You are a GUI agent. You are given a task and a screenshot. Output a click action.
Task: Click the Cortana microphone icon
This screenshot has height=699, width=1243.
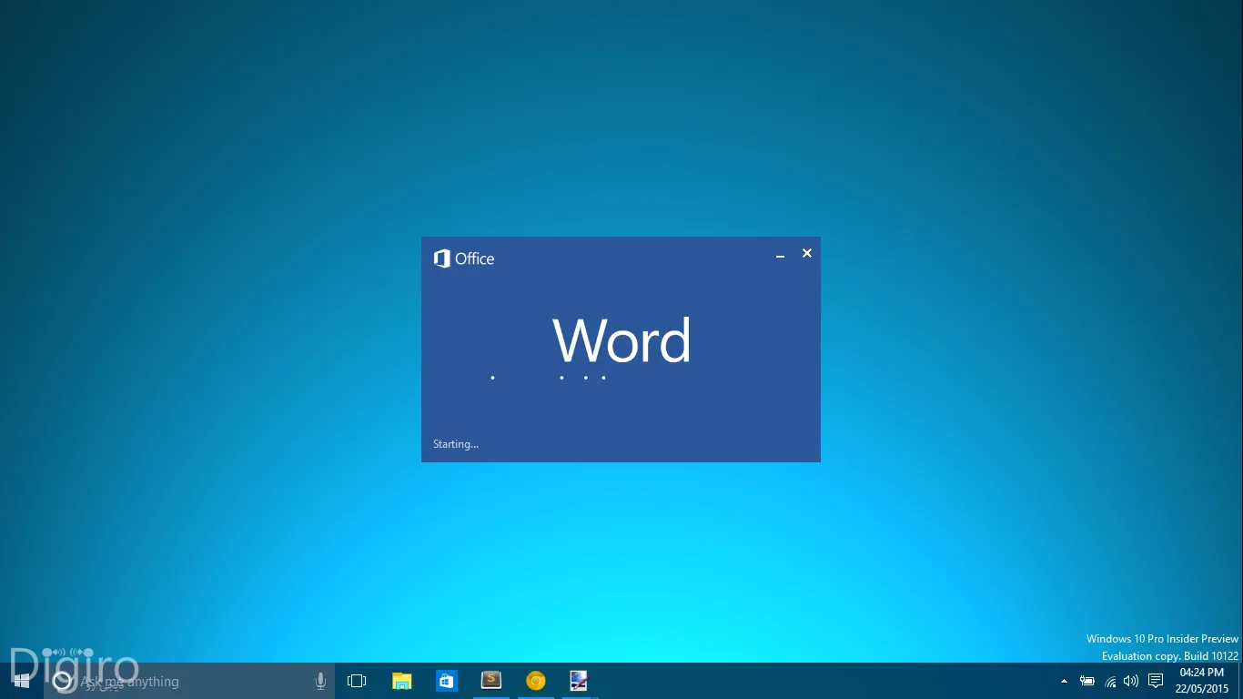click(320, 681)
